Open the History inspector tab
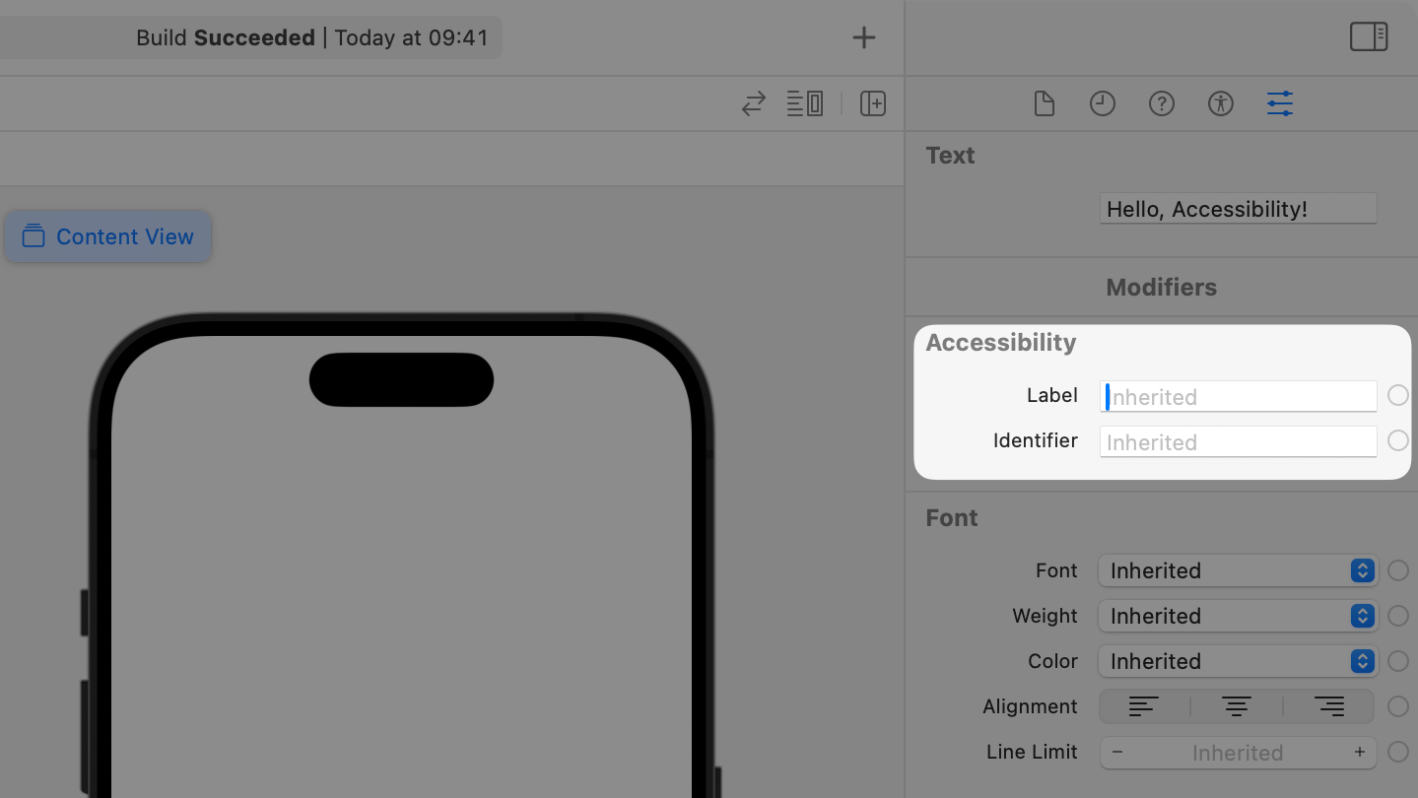Image resolution: width=1418 pixels, height=798 pixels. coord(1103,103)
